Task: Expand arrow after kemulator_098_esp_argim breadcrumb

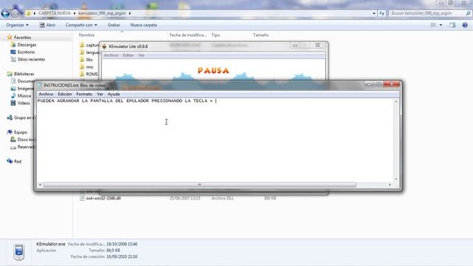Action: point(130,13)
